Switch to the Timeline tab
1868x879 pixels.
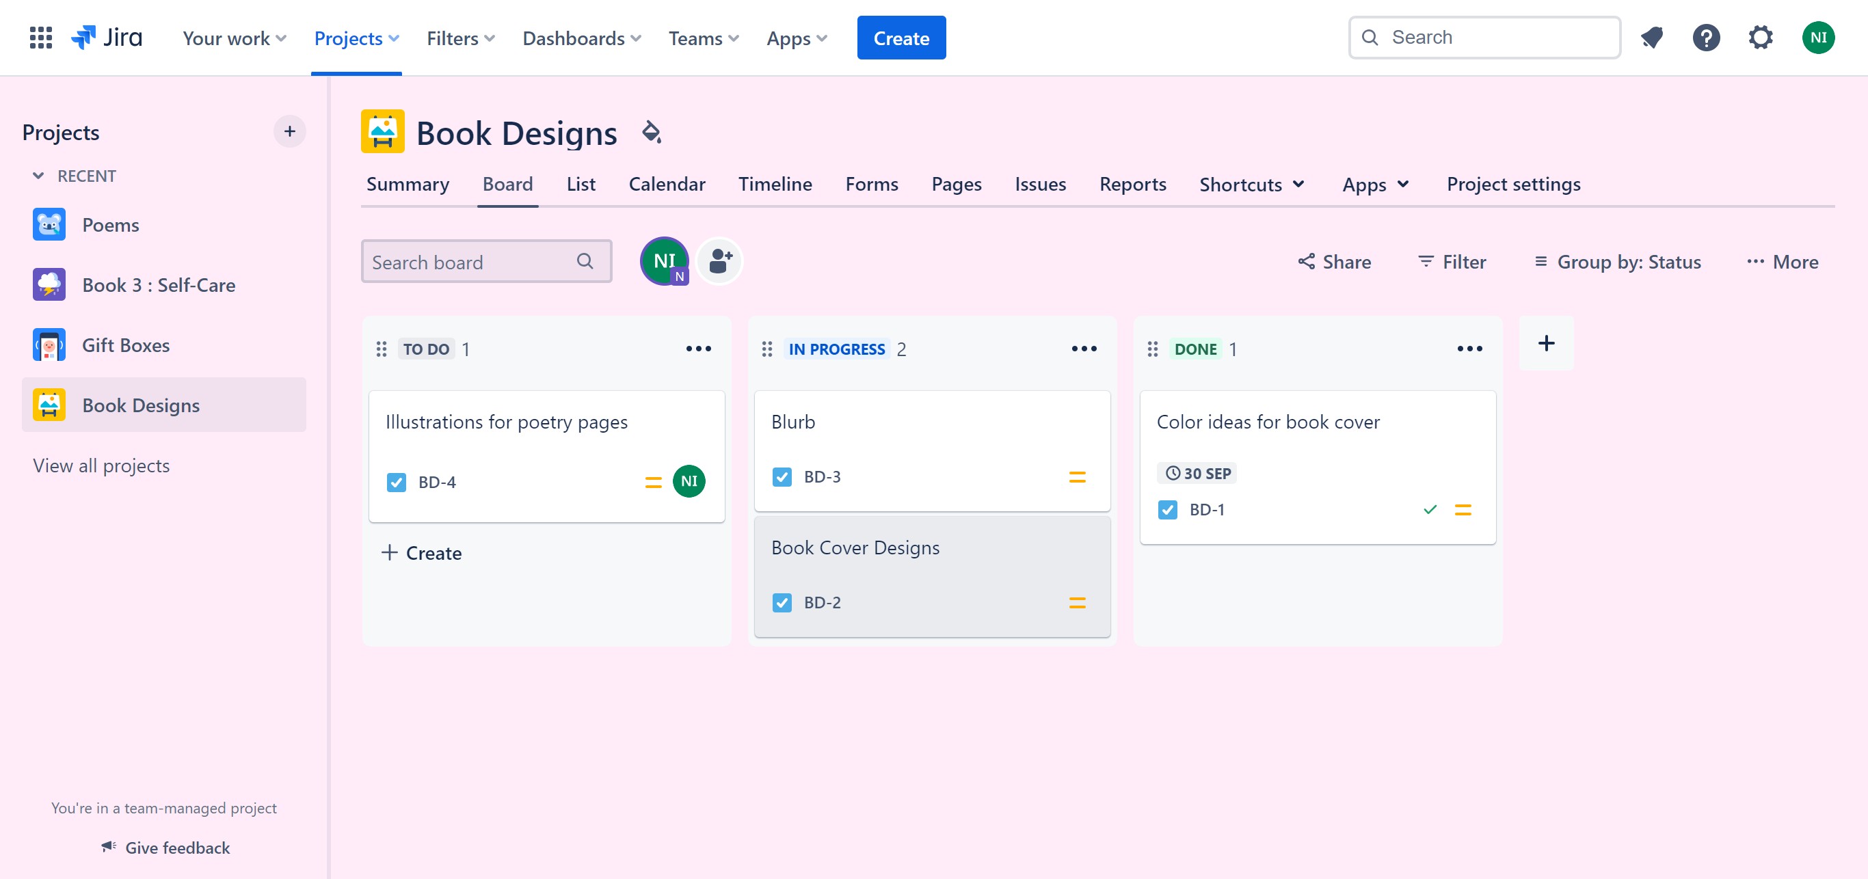[775, 185]
